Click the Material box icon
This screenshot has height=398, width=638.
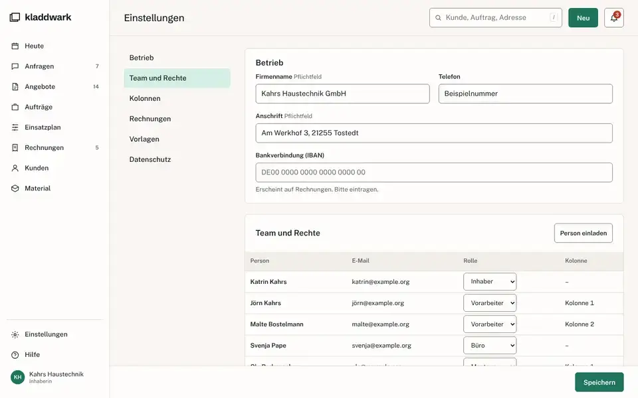[x=15, y=188]
